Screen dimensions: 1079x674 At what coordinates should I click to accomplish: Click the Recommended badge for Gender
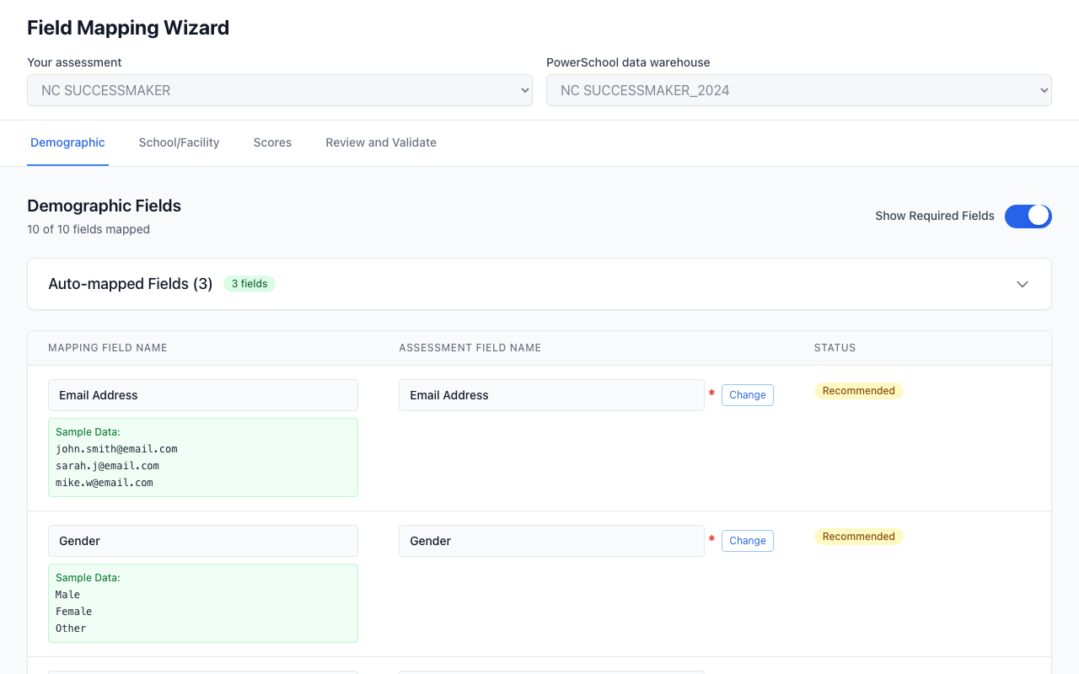[x=858, y=537]
